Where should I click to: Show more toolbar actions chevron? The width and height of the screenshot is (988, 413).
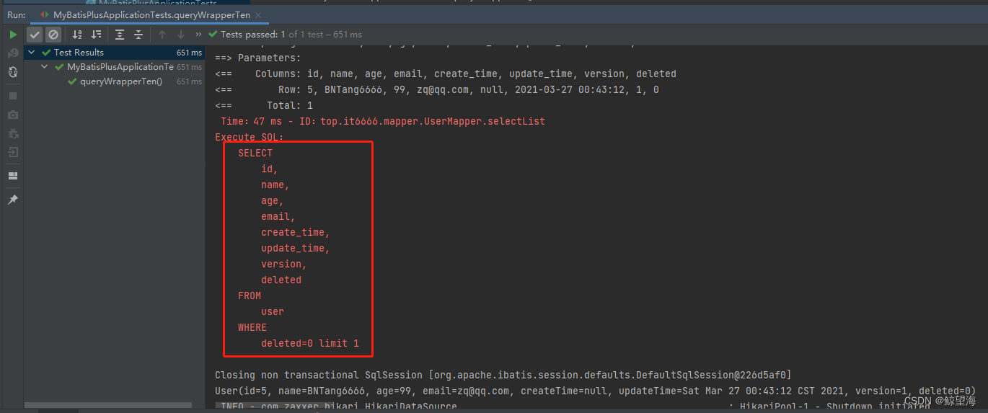pyautogui.click(x=198, y=34)
